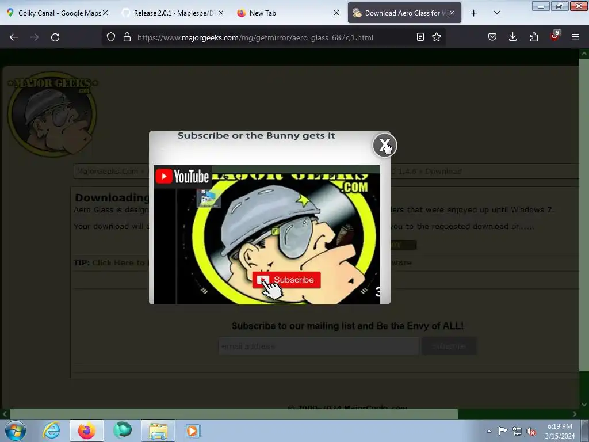Open the Windows Start menu
589x442 pixels.
[16, 430]
